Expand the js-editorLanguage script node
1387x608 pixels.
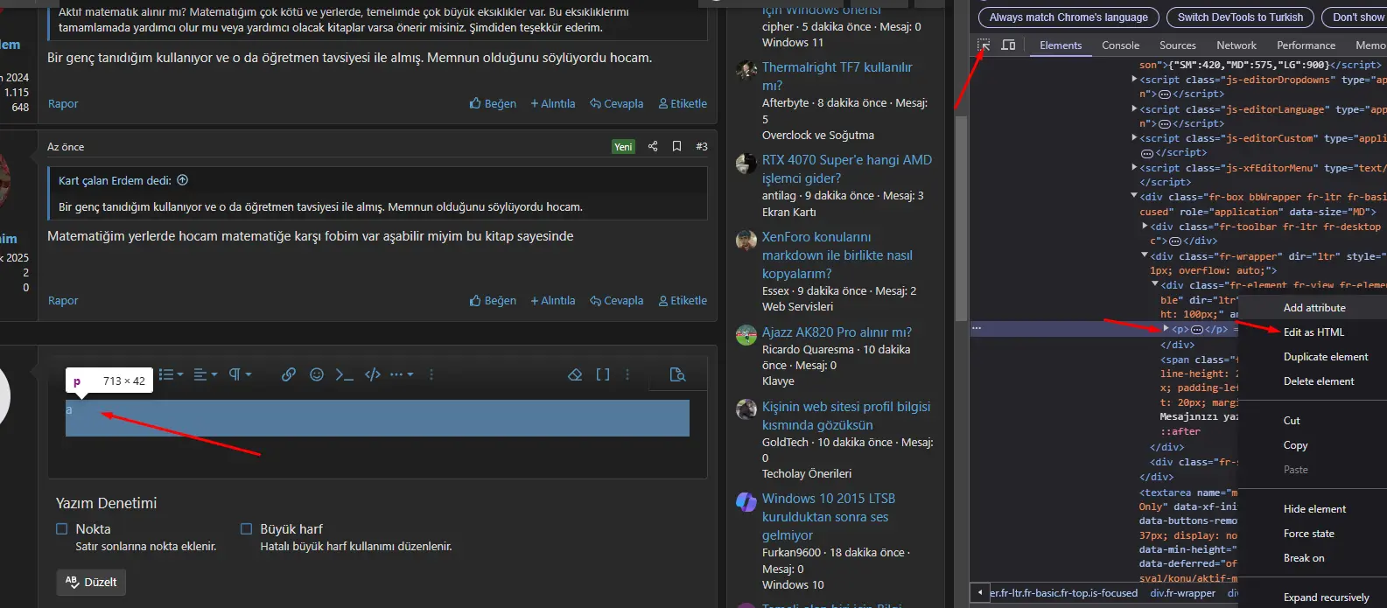point(1135,108)
